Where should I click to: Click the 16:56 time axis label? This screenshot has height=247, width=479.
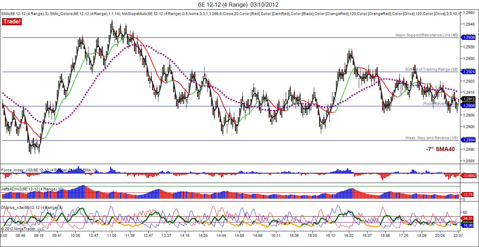click(x=385, y=236)
